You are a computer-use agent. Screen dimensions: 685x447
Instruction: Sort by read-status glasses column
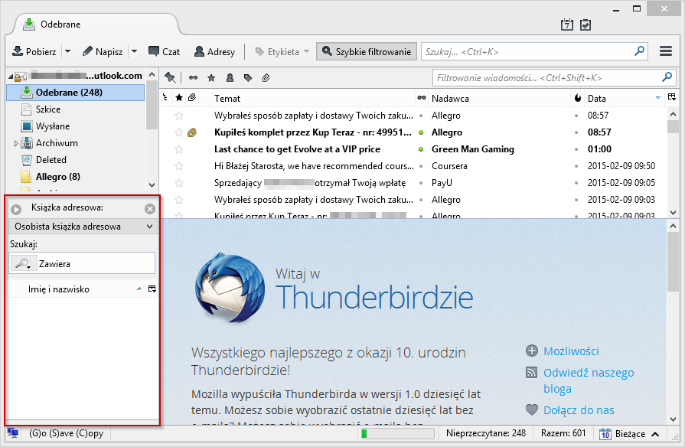[x=422, y=98]
